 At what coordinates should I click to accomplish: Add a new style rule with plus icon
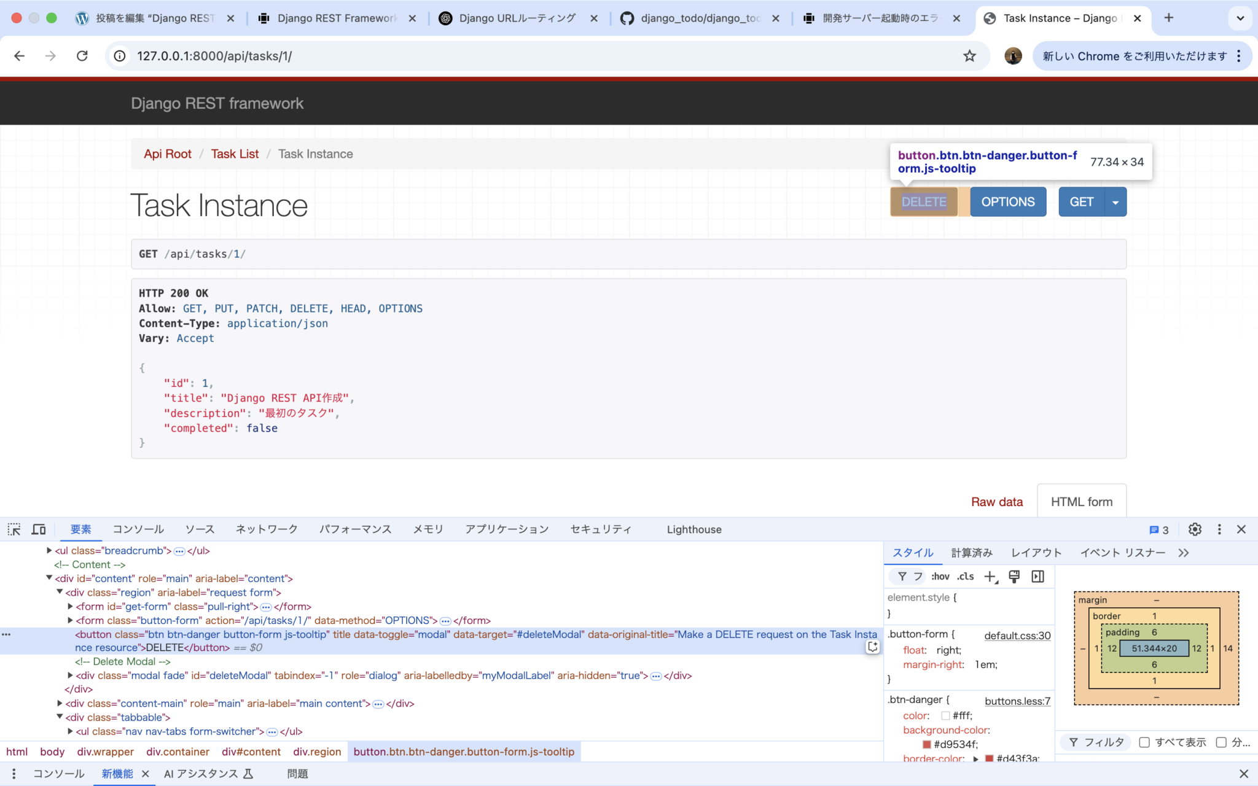(x=990, y=576)
